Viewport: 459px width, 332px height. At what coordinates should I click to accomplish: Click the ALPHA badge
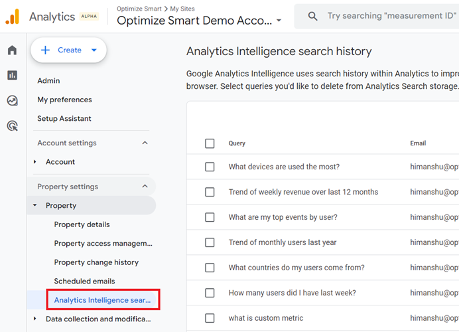(89, 17)
